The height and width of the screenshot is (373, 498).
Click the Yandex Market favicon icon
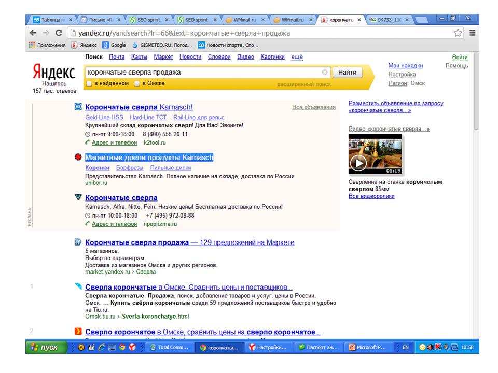tap(78, 242)
